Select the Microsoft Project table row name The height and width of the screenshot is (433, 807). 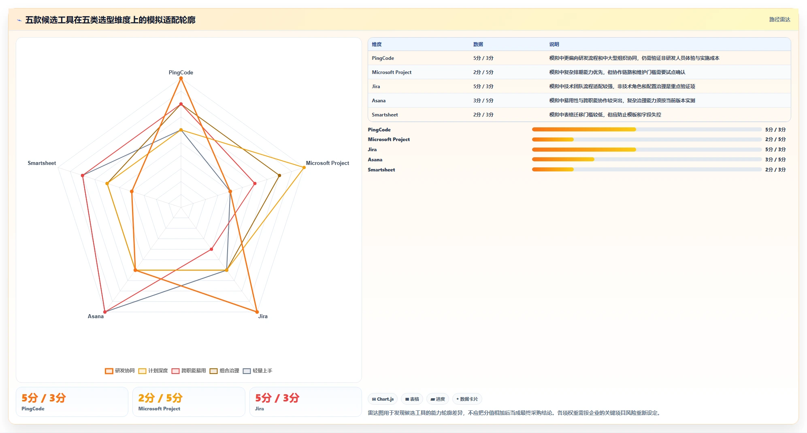click(x=392, y=72)
